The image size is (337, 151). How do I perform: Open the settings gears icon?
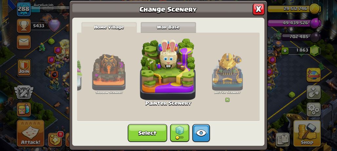314,110
